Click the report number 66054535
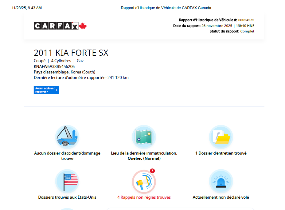Screen dimensions: 285x210 pos(246,20)
